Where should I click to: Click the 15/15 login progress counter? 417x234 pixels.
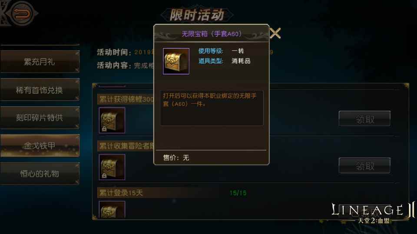coord(238,193)
